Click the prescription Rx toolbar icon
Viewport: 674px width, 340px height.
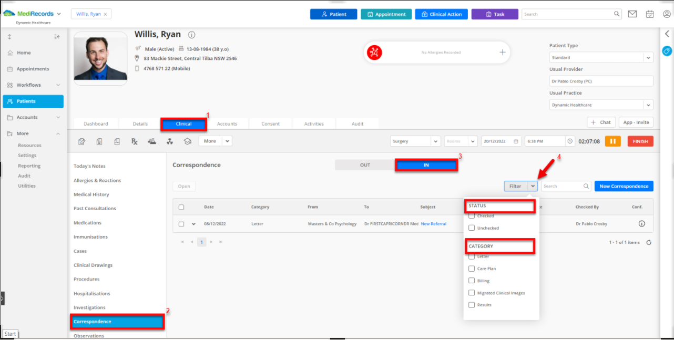click(134, 141)
